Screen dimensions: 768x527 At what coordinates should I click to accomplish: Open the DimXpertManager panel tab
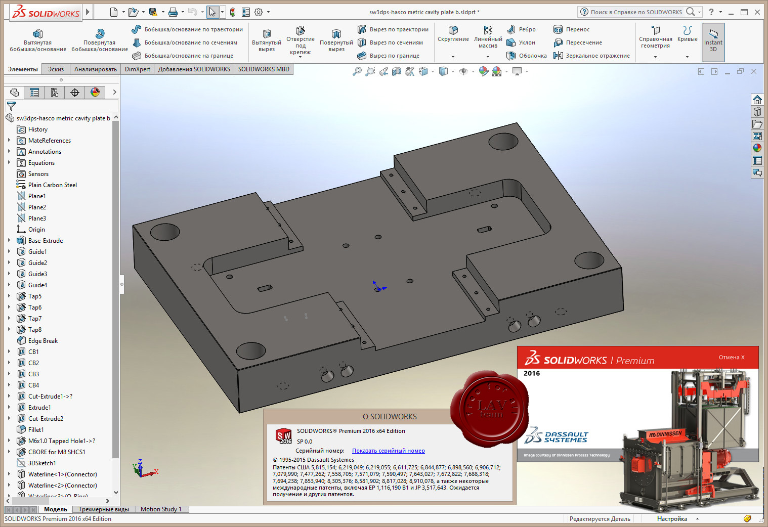pos(75,92)
